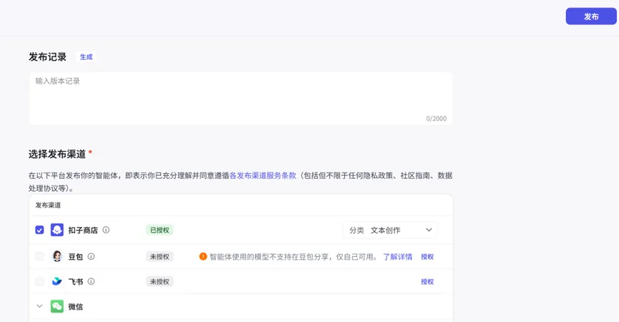Click the 豆包 avatar icon
Image resolution: width=619 pixels, height=322 pixels.
pos(57,256)
